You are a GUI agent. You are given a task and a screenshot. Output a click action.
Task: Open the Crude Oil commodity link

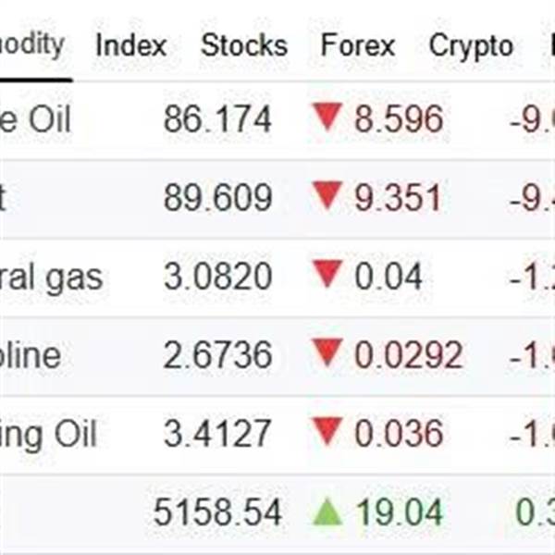point(35,118)
